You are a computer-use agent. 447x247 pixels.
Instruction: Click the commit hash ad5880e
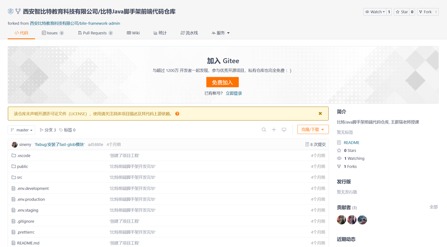tap(95, 144)
